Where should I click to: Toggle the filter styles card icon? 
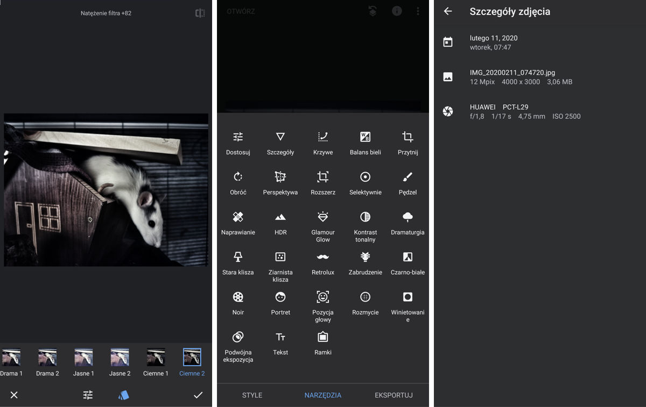point(123,395)
